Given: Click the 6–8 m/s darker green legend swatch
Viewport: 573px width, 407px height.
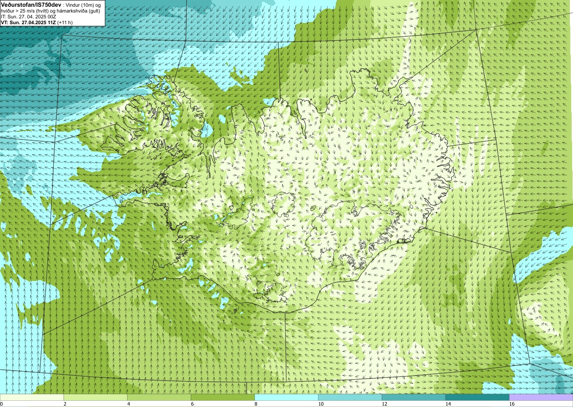Looking at the screenshot, I should tap(222, 397).
